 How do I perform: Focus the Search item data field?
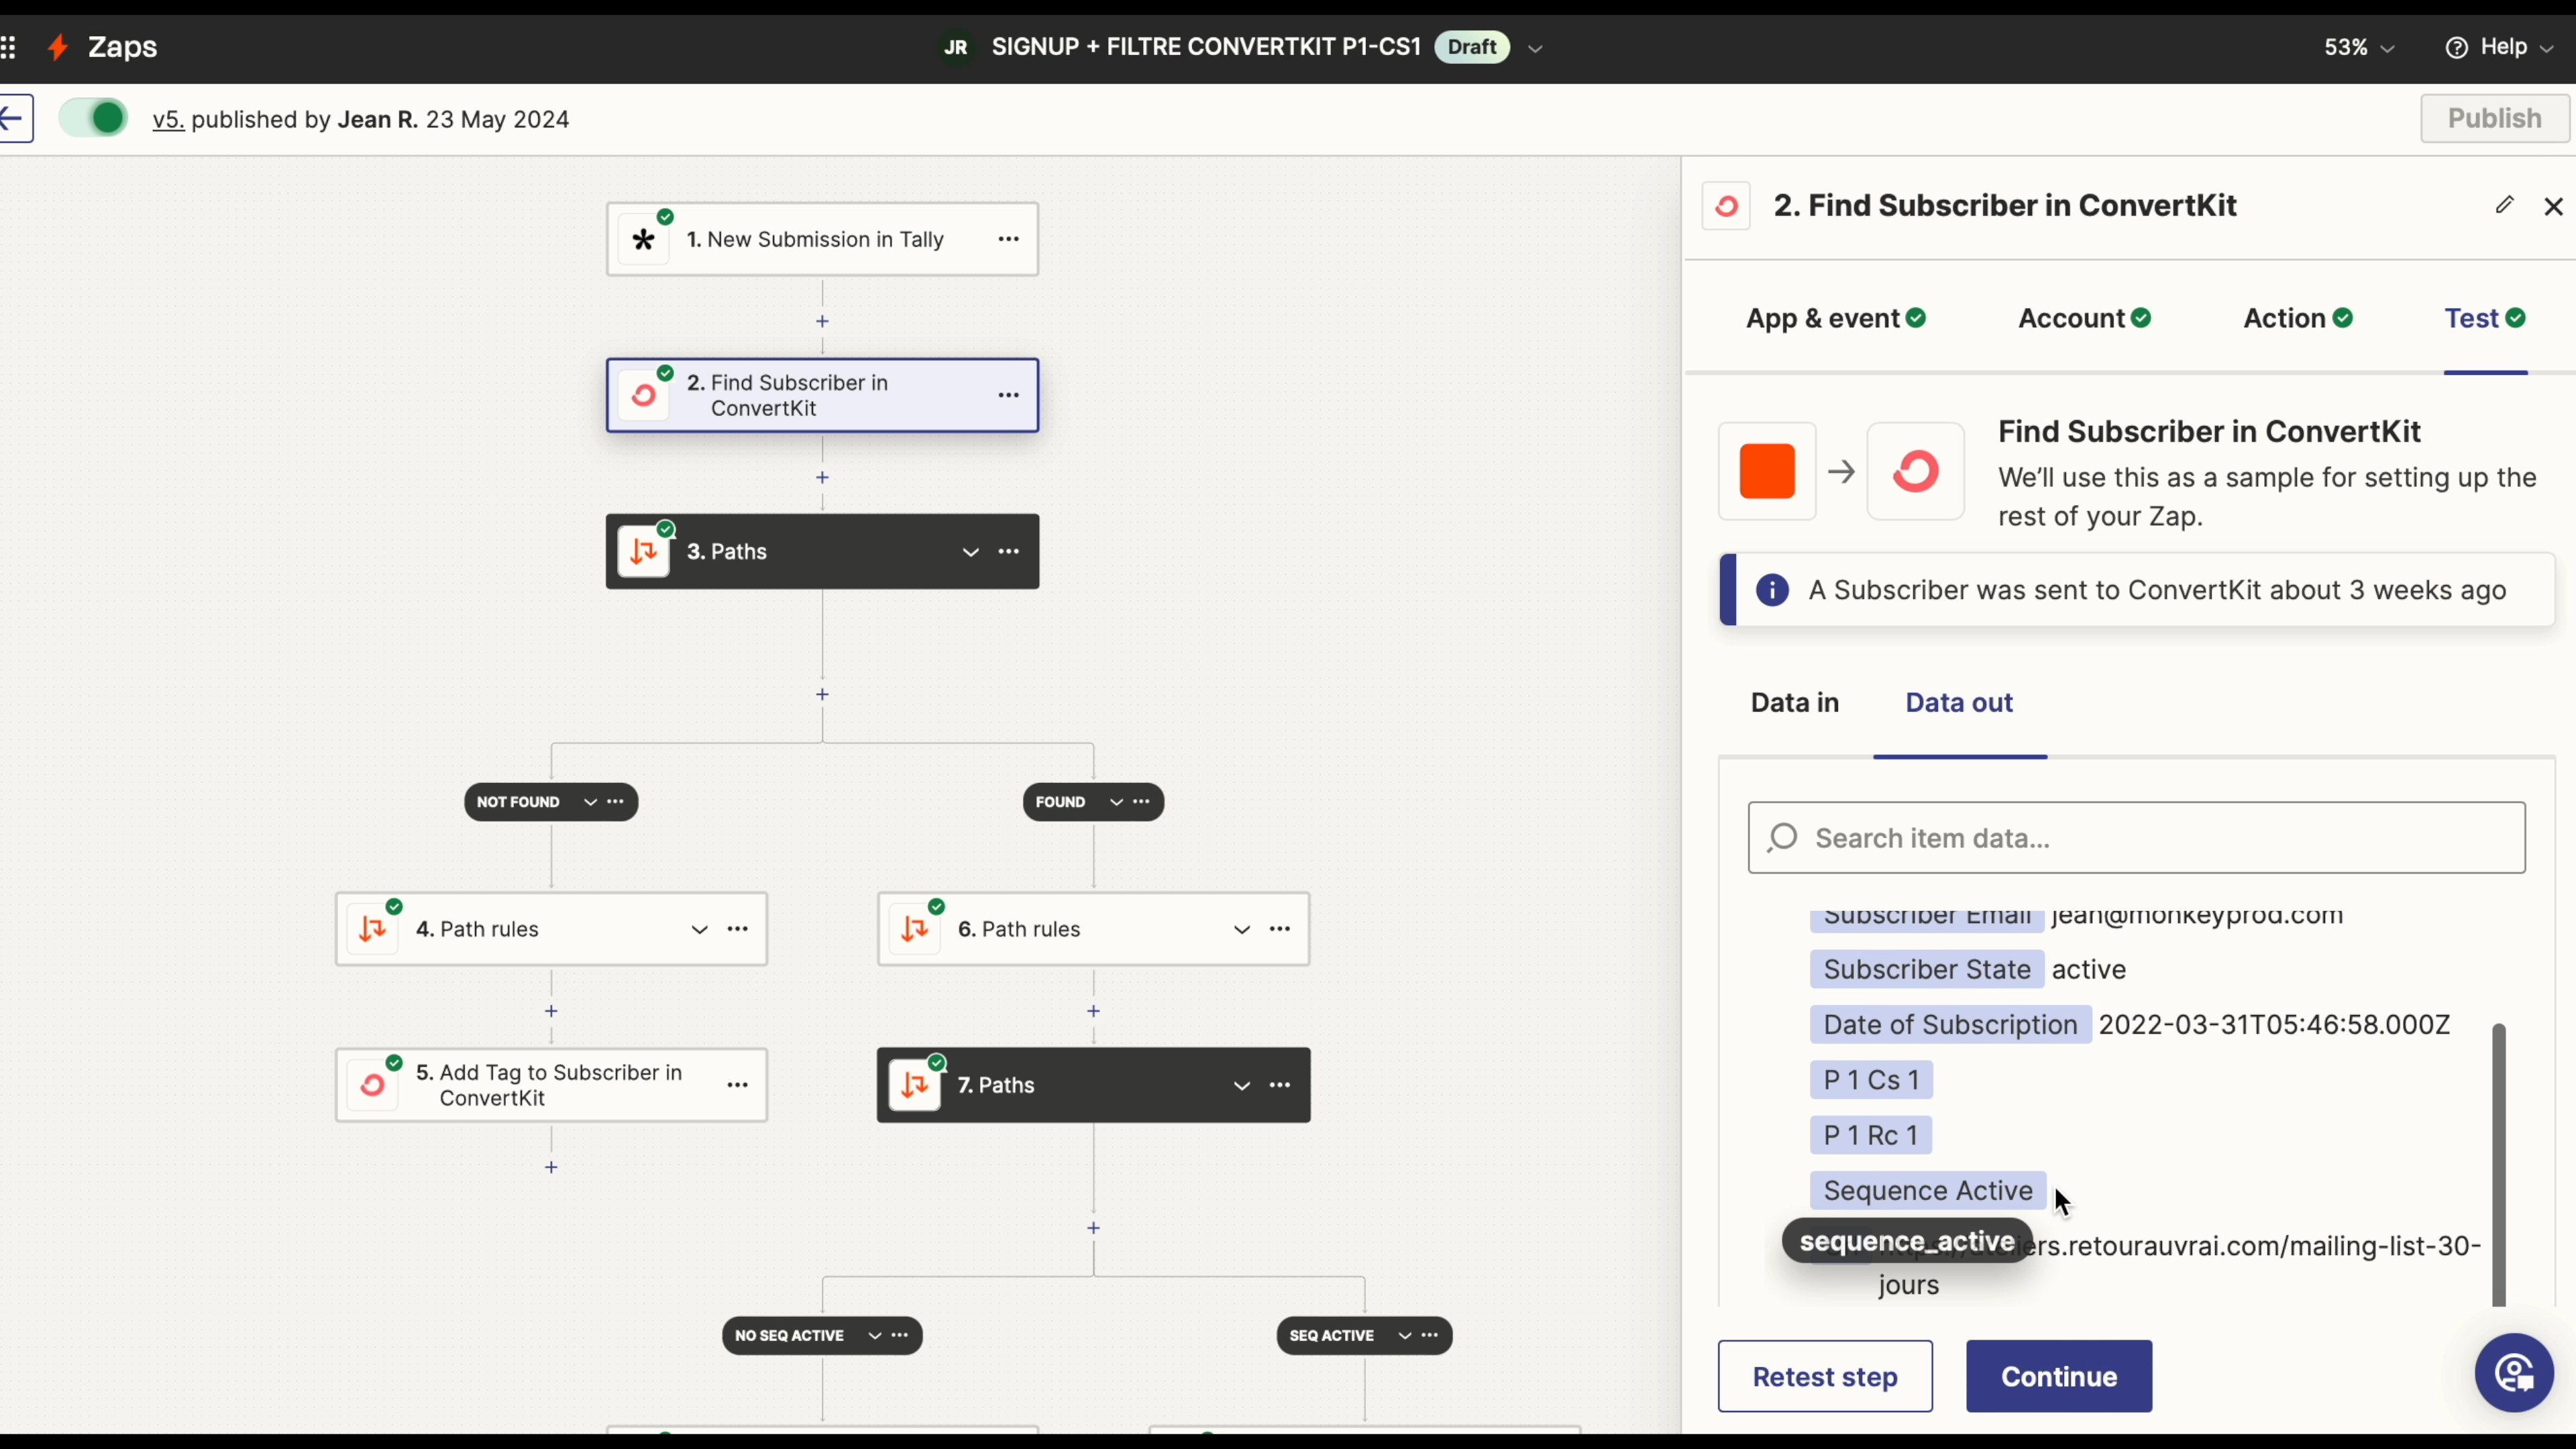(x=2136, y=838)
